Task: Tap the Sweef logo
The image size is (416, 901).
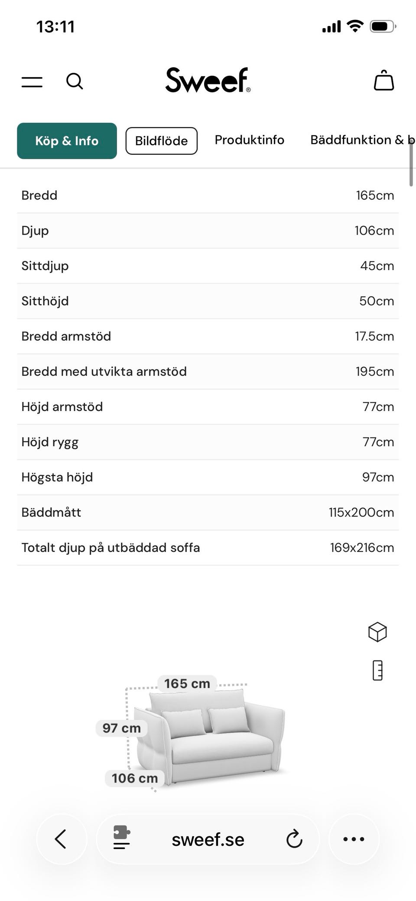Action: coord(208,80)
